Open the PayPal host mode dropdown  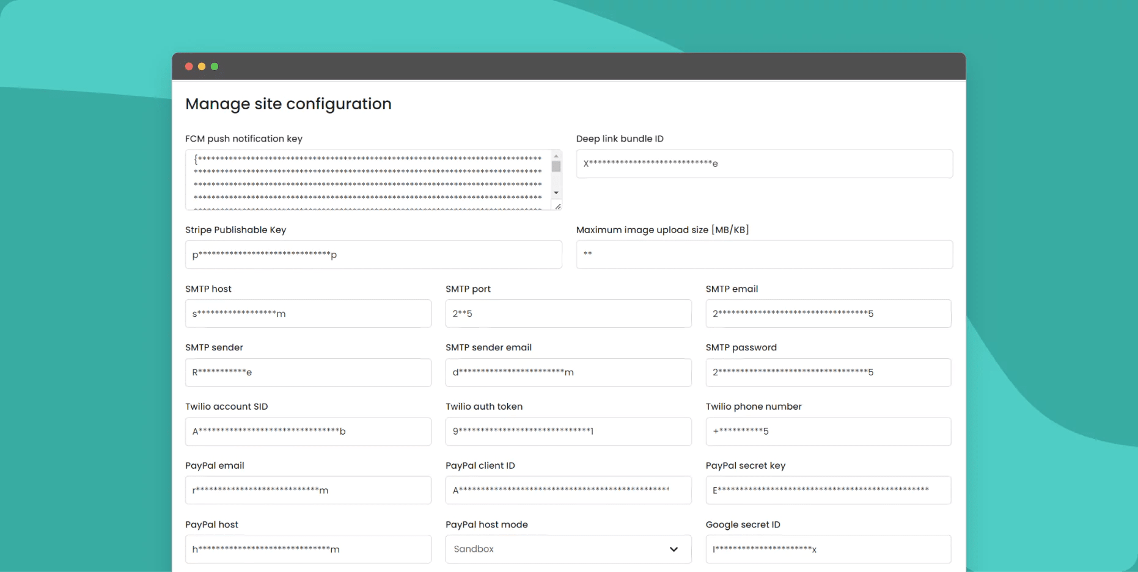click(x=568, y=549)
